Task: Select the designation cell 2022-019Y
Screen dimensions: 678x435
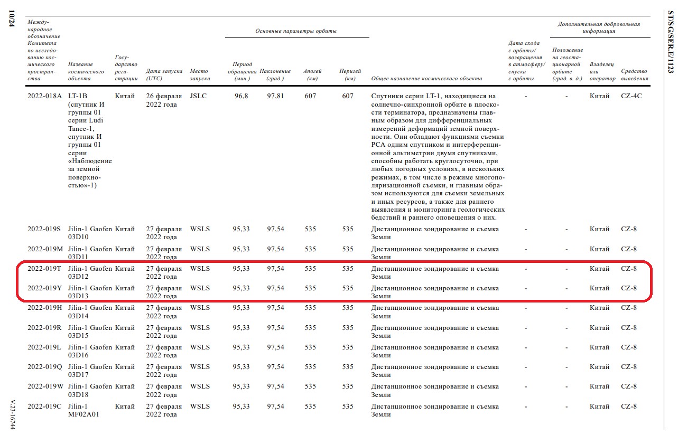Action: [x=44, y=288]
